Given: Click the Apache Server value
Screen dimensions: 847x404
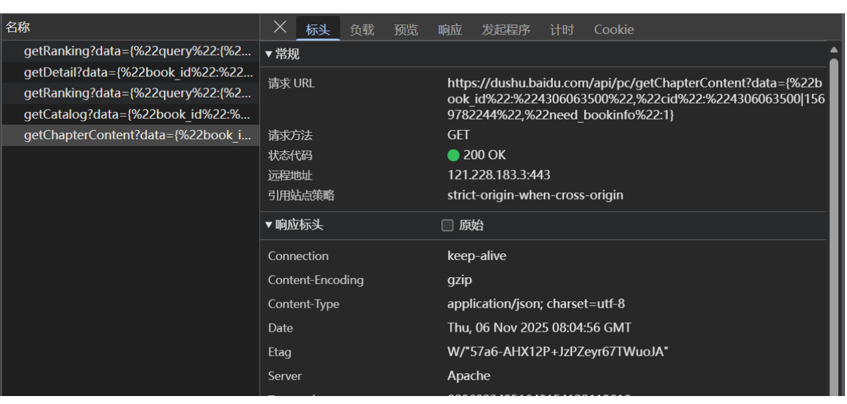Looking at the screenshot, I should coord(469,376).
